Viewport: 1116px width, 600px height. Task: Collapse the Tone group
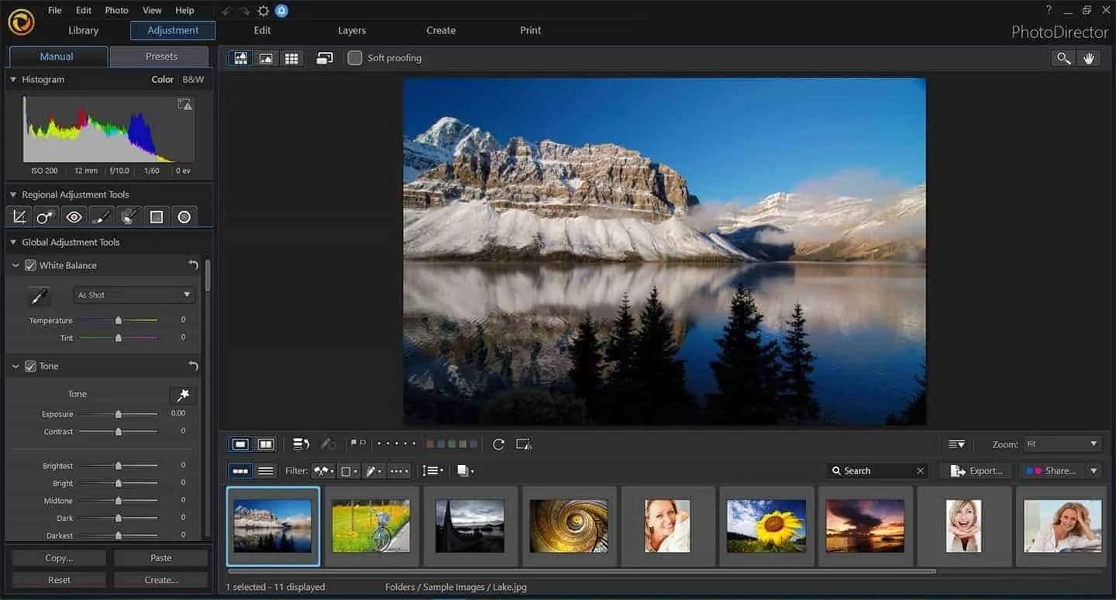coord(15,366)
